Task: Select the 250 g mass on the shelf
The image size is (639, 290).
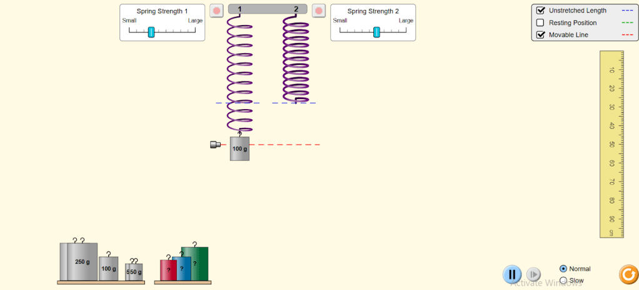Action: (78, 262)
